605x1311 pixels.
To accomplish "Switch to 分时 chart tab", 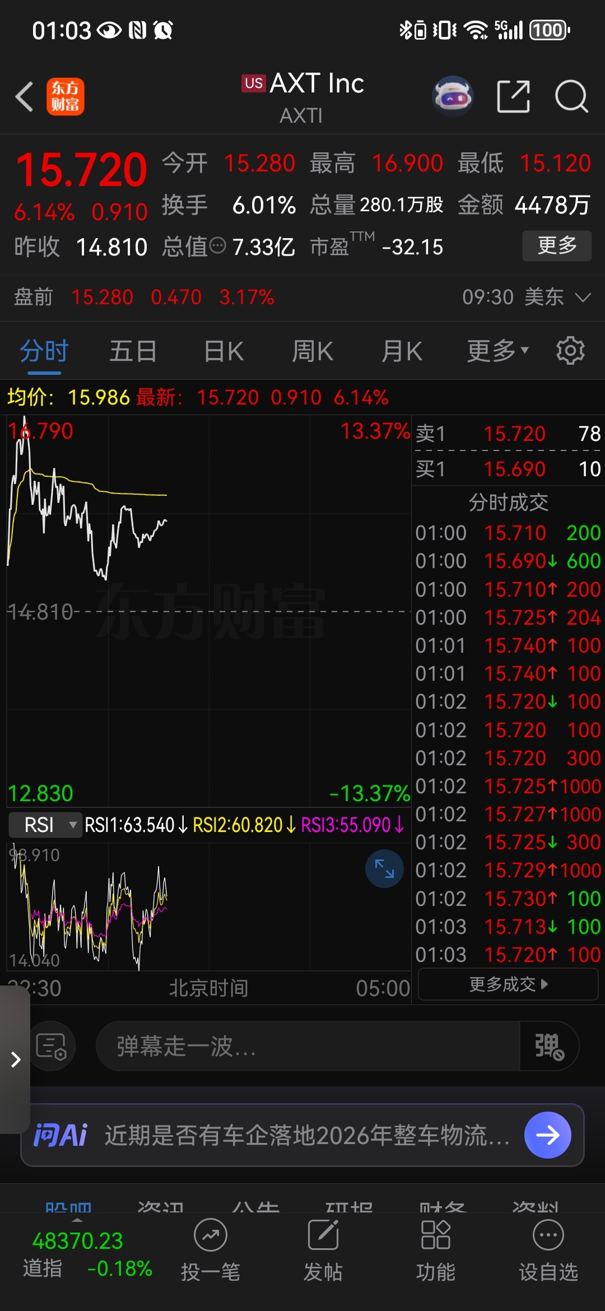I will (44, 351).
